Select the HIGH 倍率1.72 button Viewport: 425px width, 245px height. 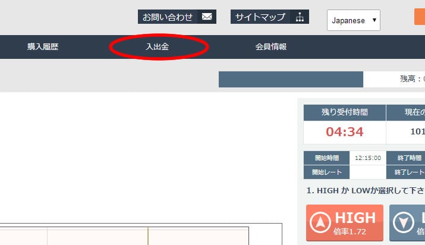[345, 223]
